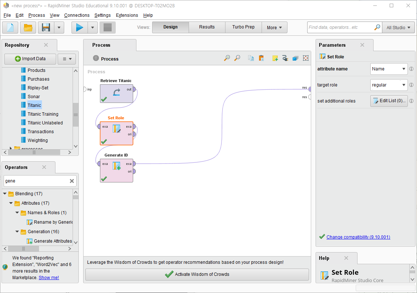
Task: Close the Operators panel
Action: (44, 167)
